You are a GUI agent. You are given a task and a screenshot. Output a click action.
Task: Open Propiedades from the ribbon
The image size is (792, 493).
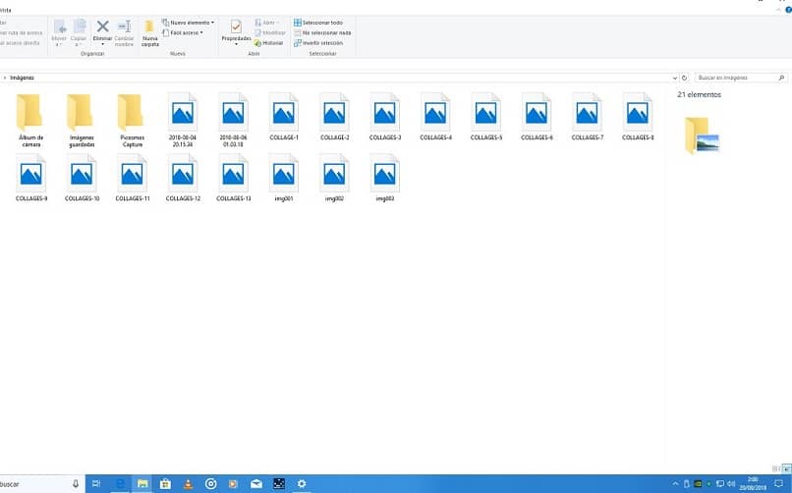(236, 27)
